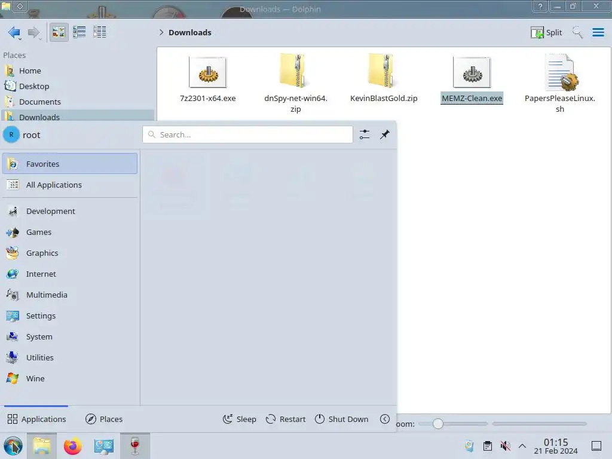Open the Development category
The width and height of the screenshot is (612, 459).
coord(70,211)
